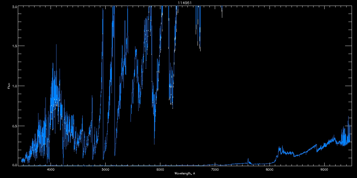Viewport: 357px width, 178px height.
Task: Click x-axis tick label 4000
Action: coord(51,170)
